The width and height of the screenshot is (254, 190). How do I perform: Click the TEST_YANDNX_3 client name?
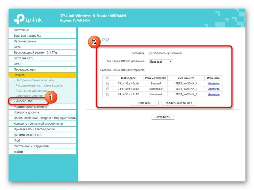point(186,94)
